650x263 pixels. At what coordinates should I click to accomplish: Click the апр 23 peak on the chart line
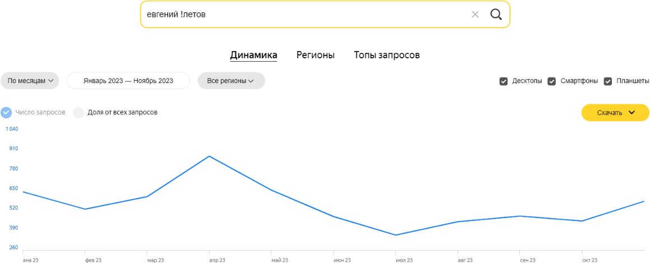tap(209, 156)
